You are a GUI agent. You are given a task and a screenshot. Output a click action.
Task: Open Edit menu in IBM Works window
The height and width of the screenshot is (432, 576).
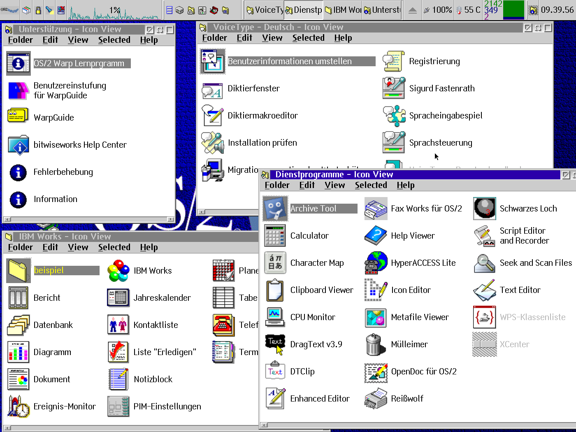click(x=50, y=247)
